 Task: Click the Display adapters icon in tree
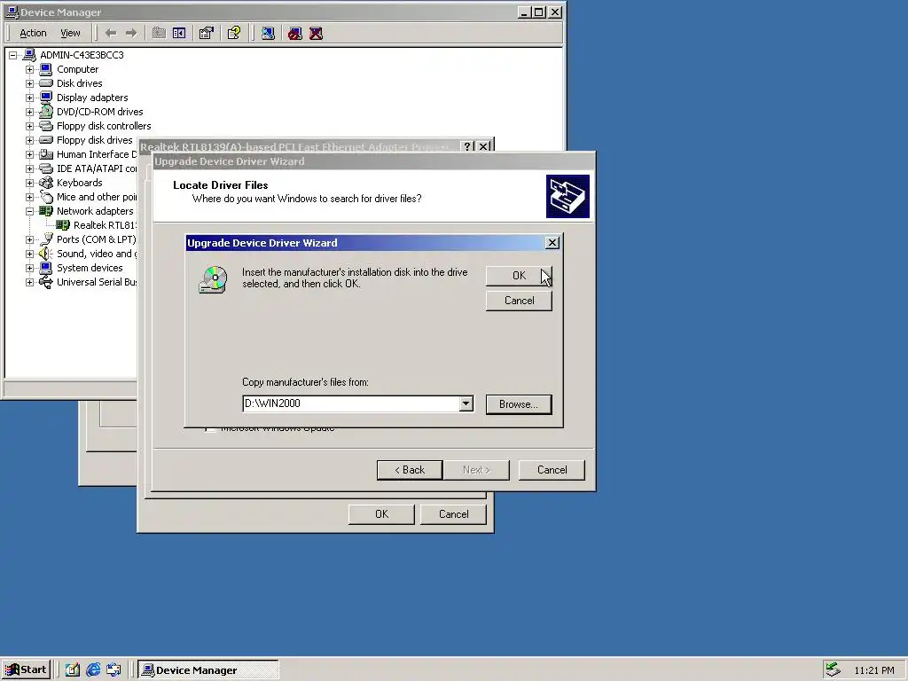click(x=46, y=98)
